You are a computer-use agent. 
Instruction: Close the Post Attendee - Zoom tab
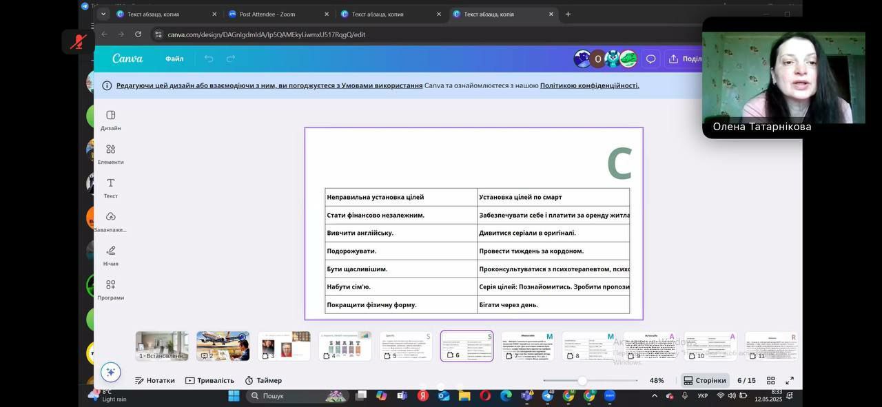point(327,14)
